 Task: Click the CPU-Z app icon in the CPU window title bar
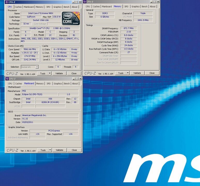coord(7,2)
